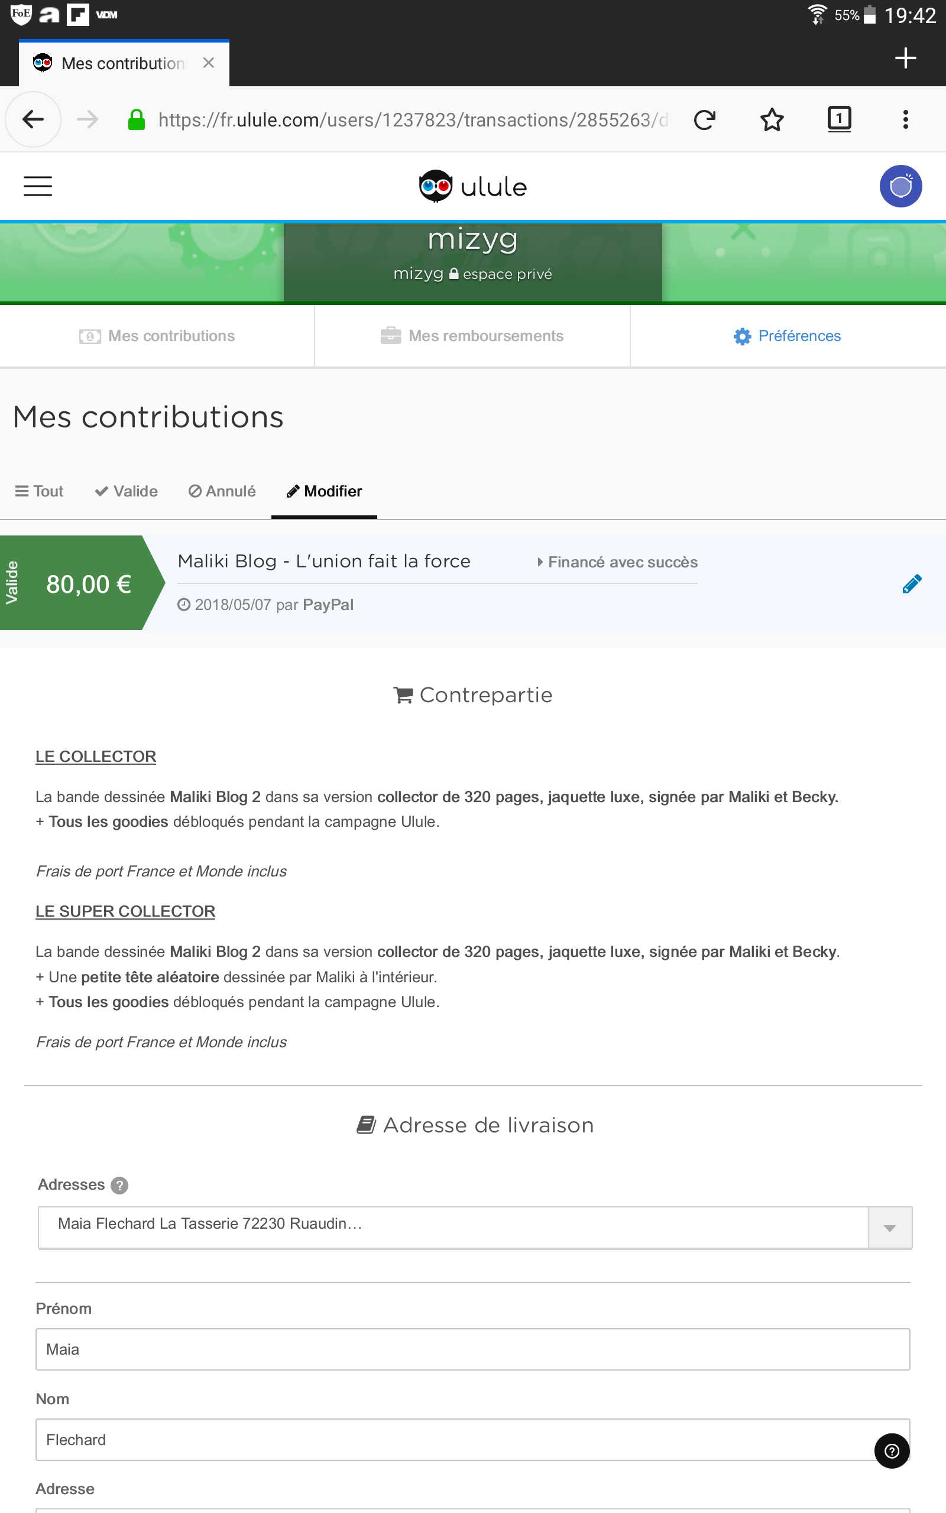Open the browser tab counter
This screenshot has height=1513, width=946.
(838, 119)
